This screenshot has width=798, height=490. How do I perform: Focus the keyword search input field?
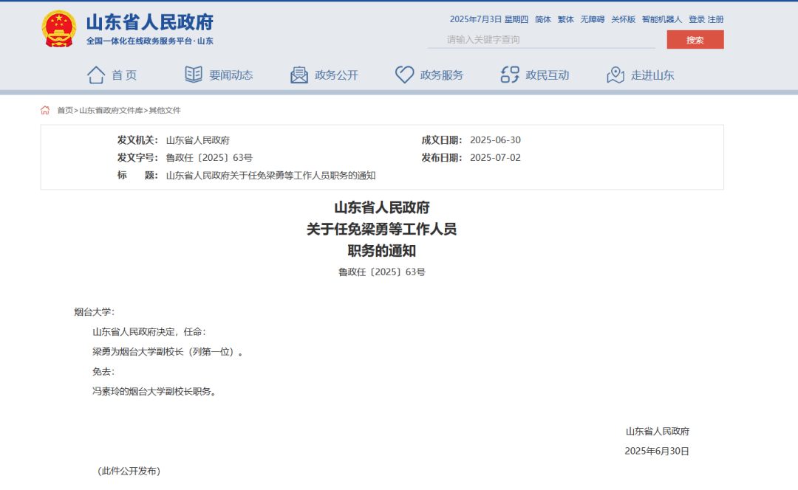542,40
